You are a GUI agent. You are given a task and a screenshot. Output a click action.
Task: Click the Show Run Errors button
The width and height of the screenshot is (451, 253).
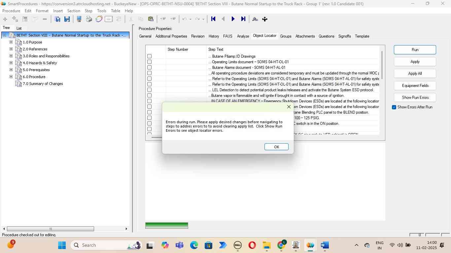415,98
